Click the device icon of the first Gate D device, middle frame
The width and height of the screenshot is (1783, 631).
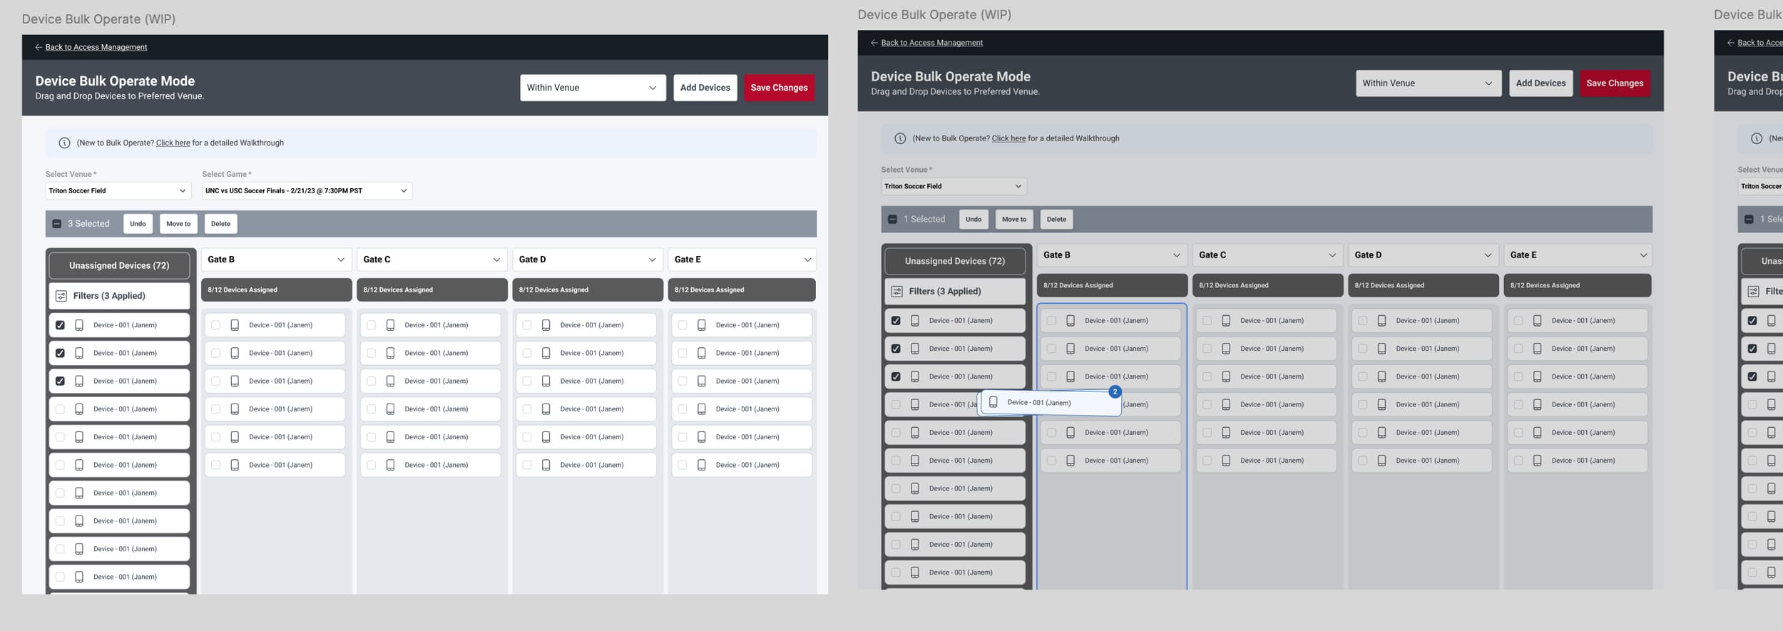(1381, 321)
